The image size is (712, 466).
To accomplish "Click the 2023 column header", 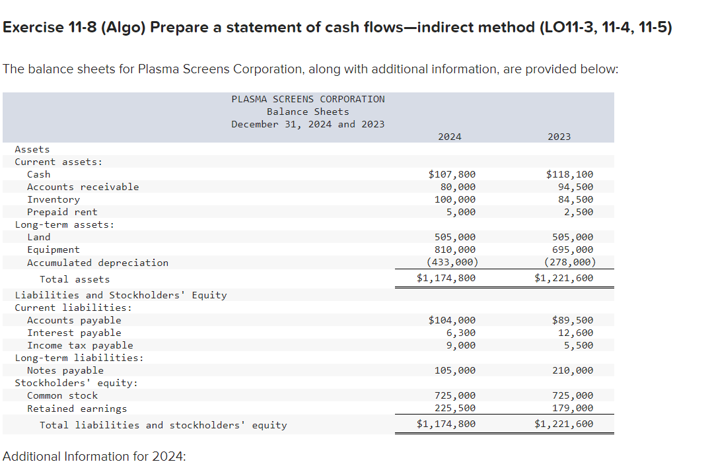I will 559,137.
